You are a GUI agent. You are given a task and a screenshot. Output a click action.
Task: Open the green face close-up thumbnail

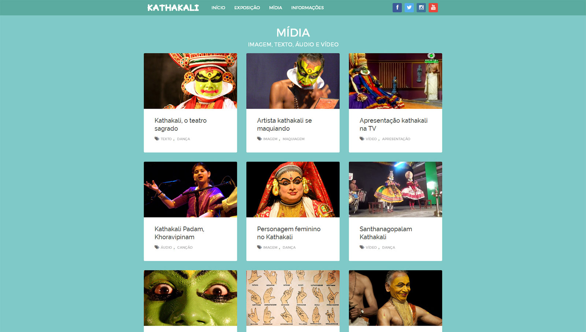point(190,298)
